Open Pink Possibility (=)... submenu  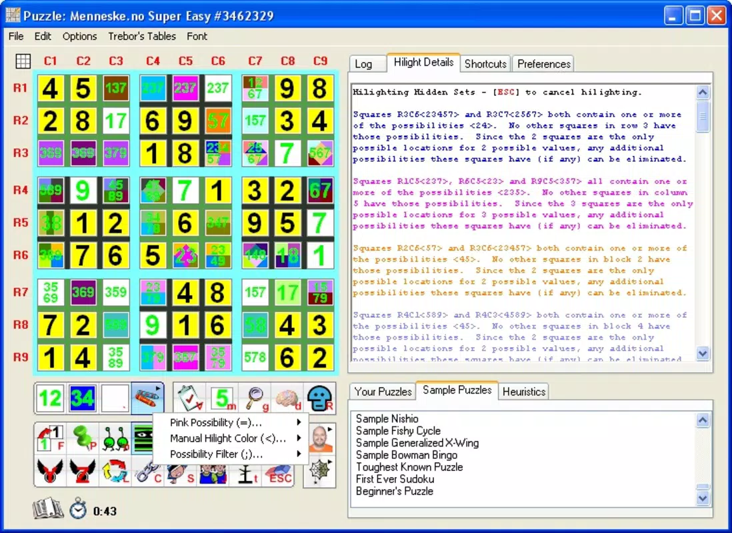pyautogui.click(x=231, y=422)
